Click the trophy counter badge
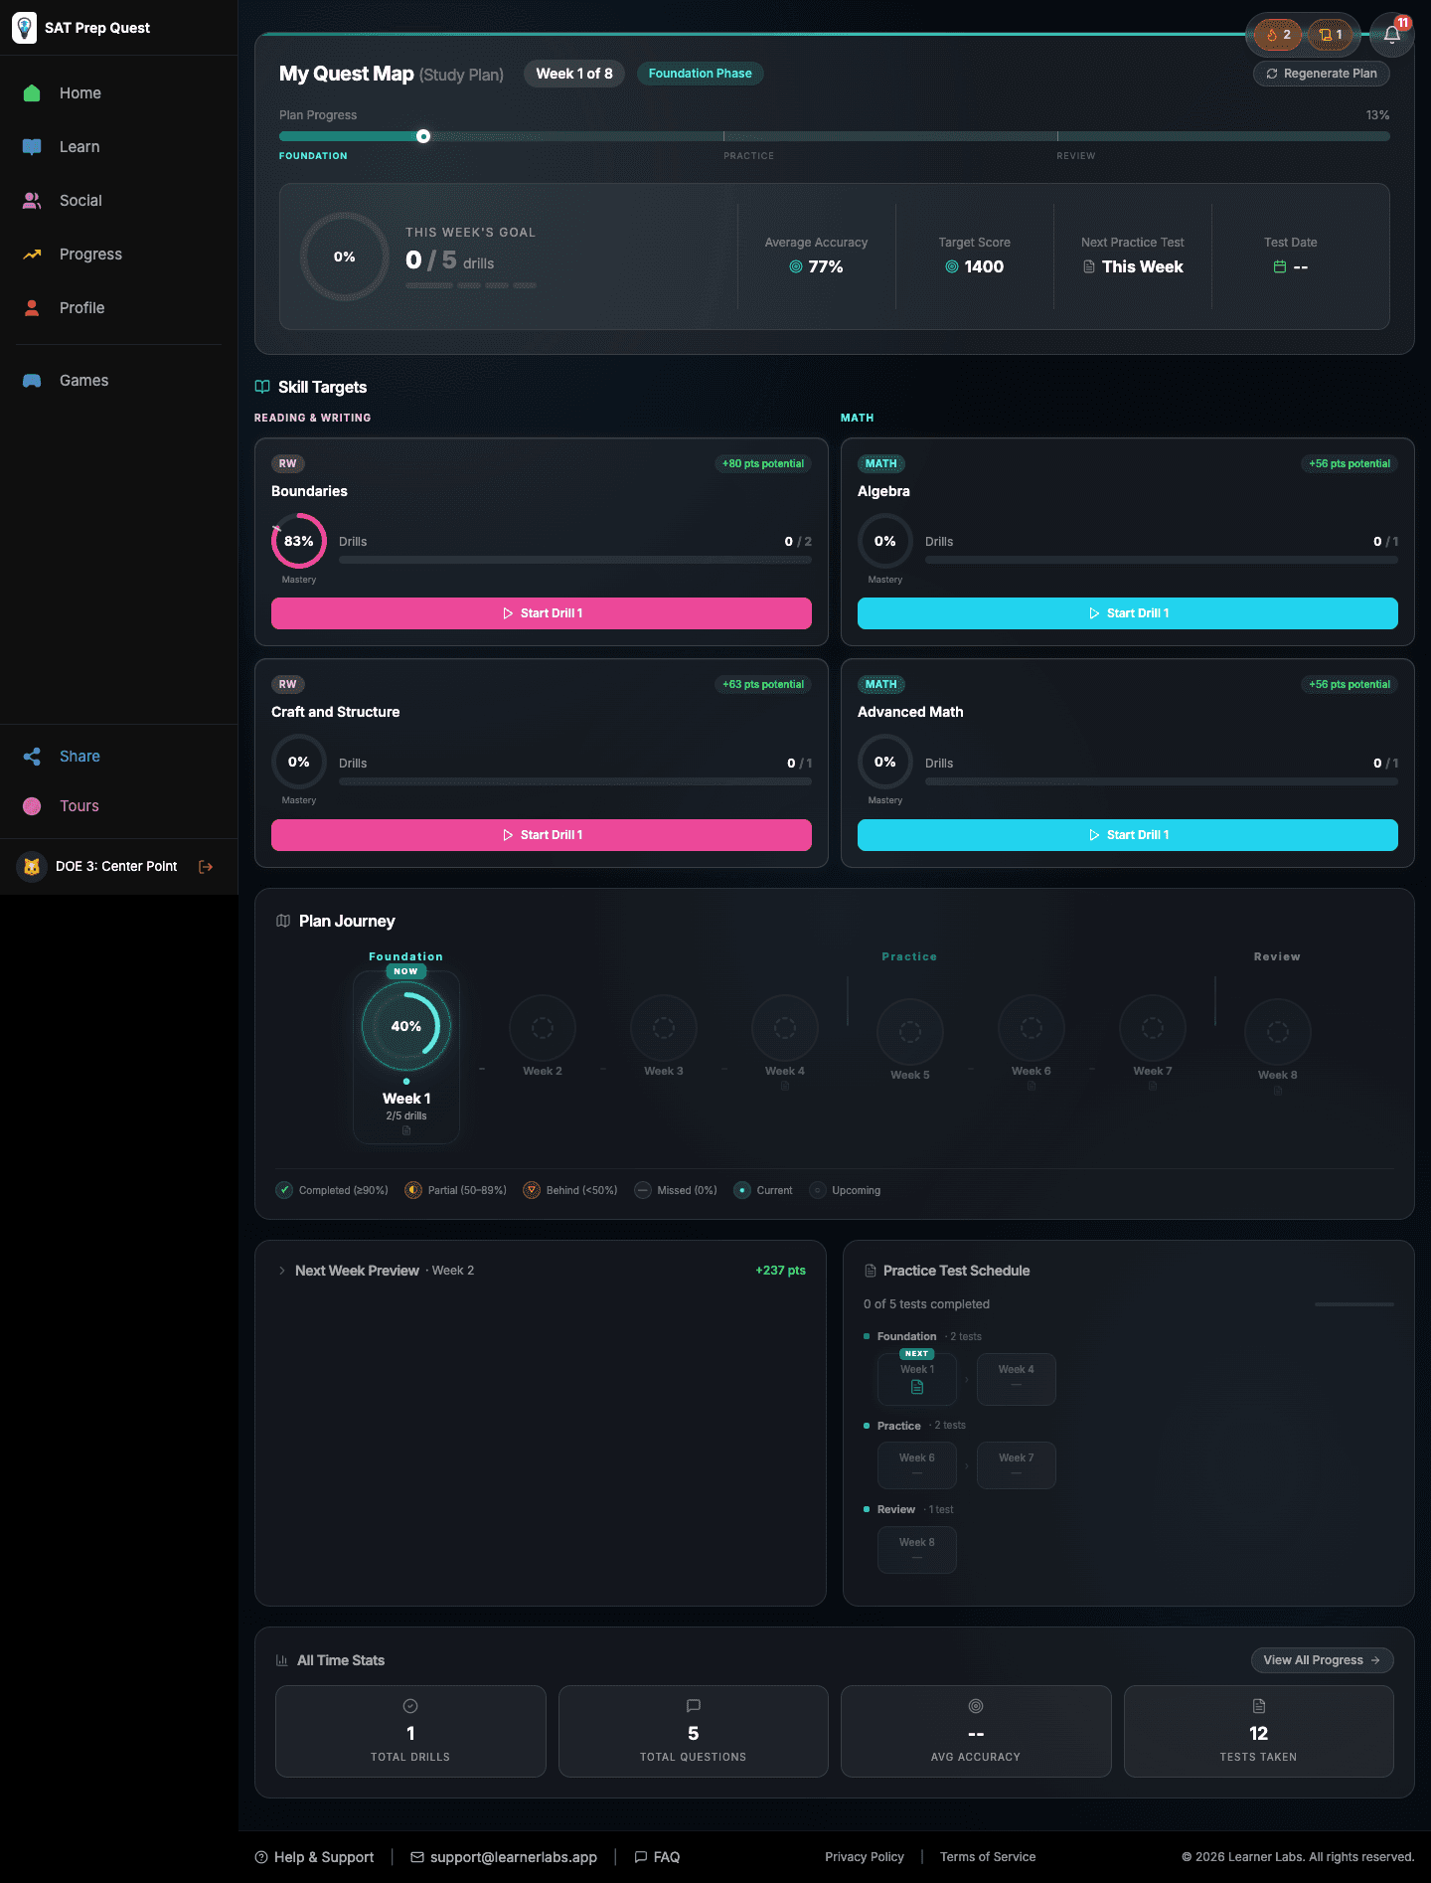Viewport: 1431px width, 1883px height. [1331, 35]
